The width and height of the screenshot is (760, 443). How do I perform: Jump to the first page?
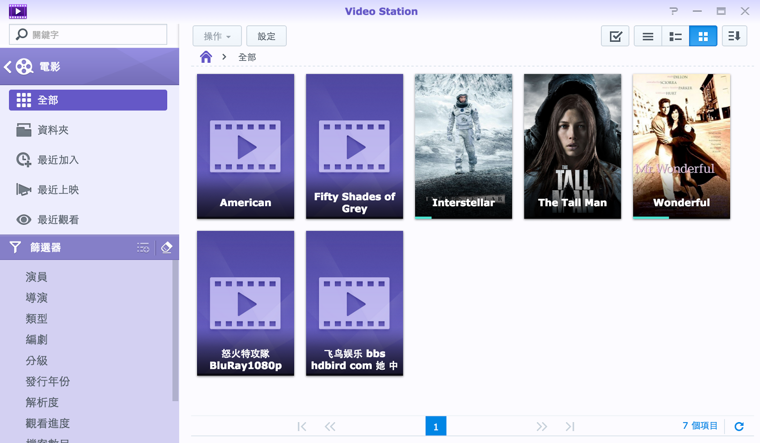pyautogui.click(x=302, y=426)
